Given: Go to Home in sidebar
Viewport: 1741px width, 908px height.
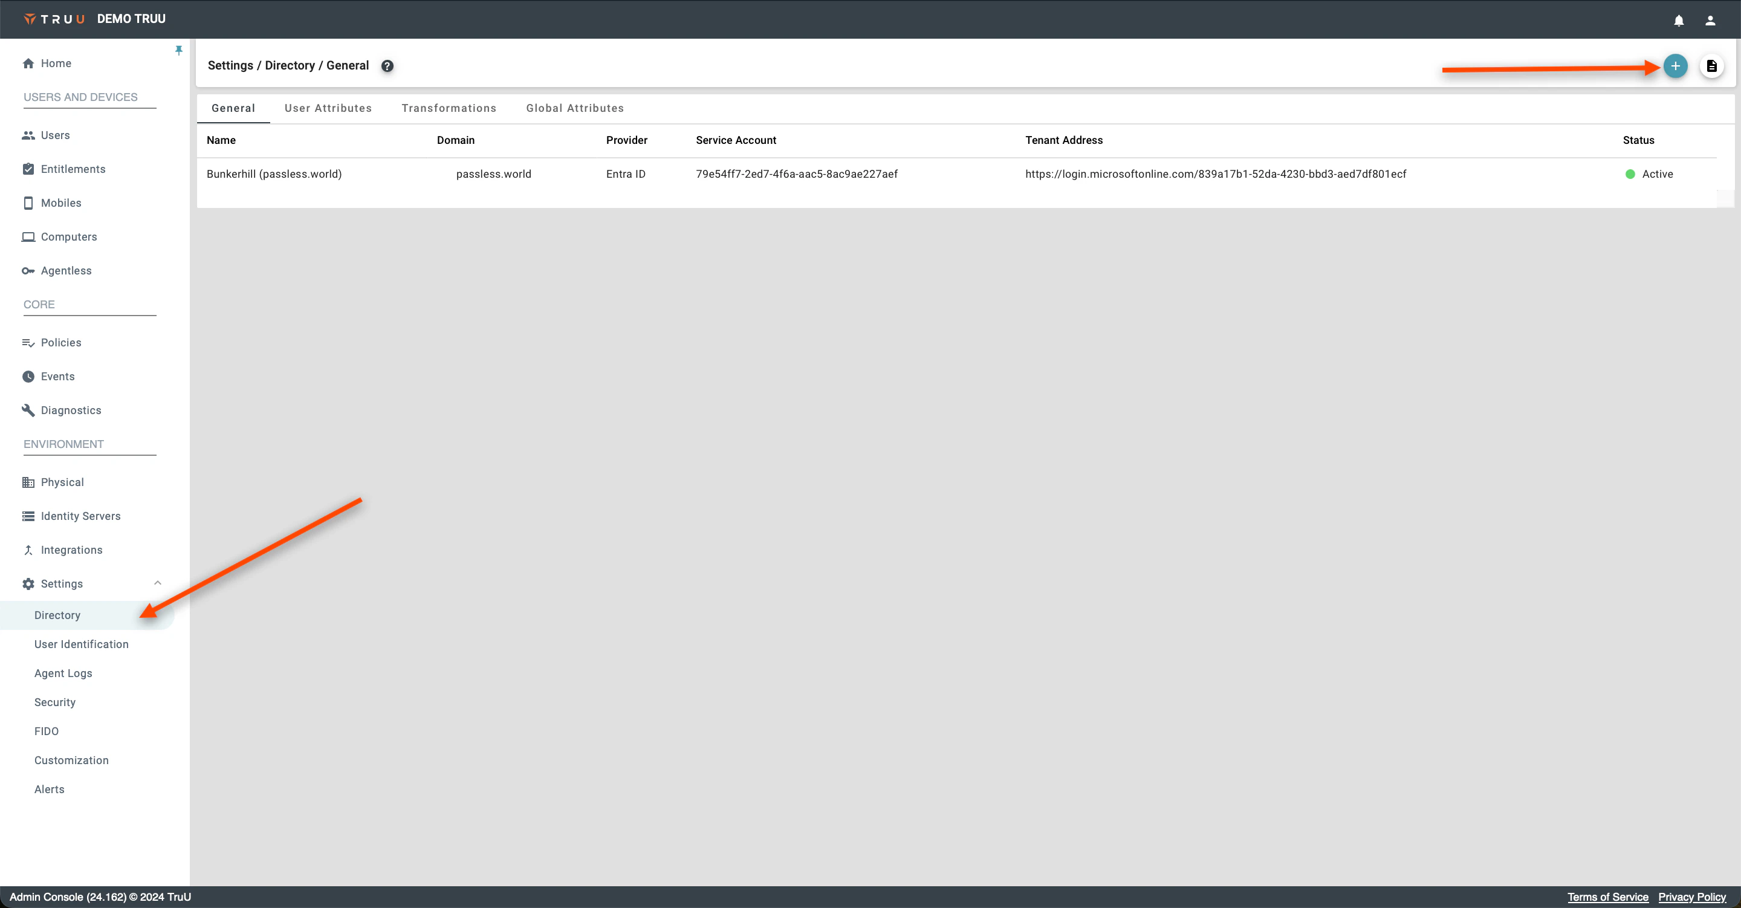Looking at the screenshot, I should [56, 63].
